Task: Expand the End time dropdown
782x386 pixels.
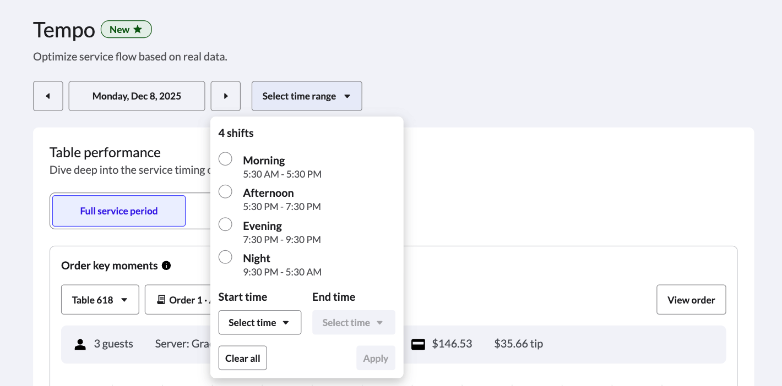Action: click(x=354, y=323)
